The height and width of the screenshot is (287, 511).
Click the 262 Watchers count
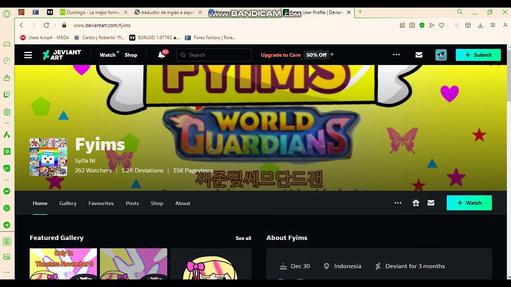pos(93,170)
